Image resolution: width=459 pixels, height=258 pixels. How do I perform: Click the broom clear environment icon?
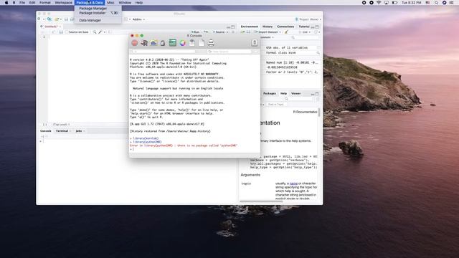pyautogui.click(x=286, y=32)
